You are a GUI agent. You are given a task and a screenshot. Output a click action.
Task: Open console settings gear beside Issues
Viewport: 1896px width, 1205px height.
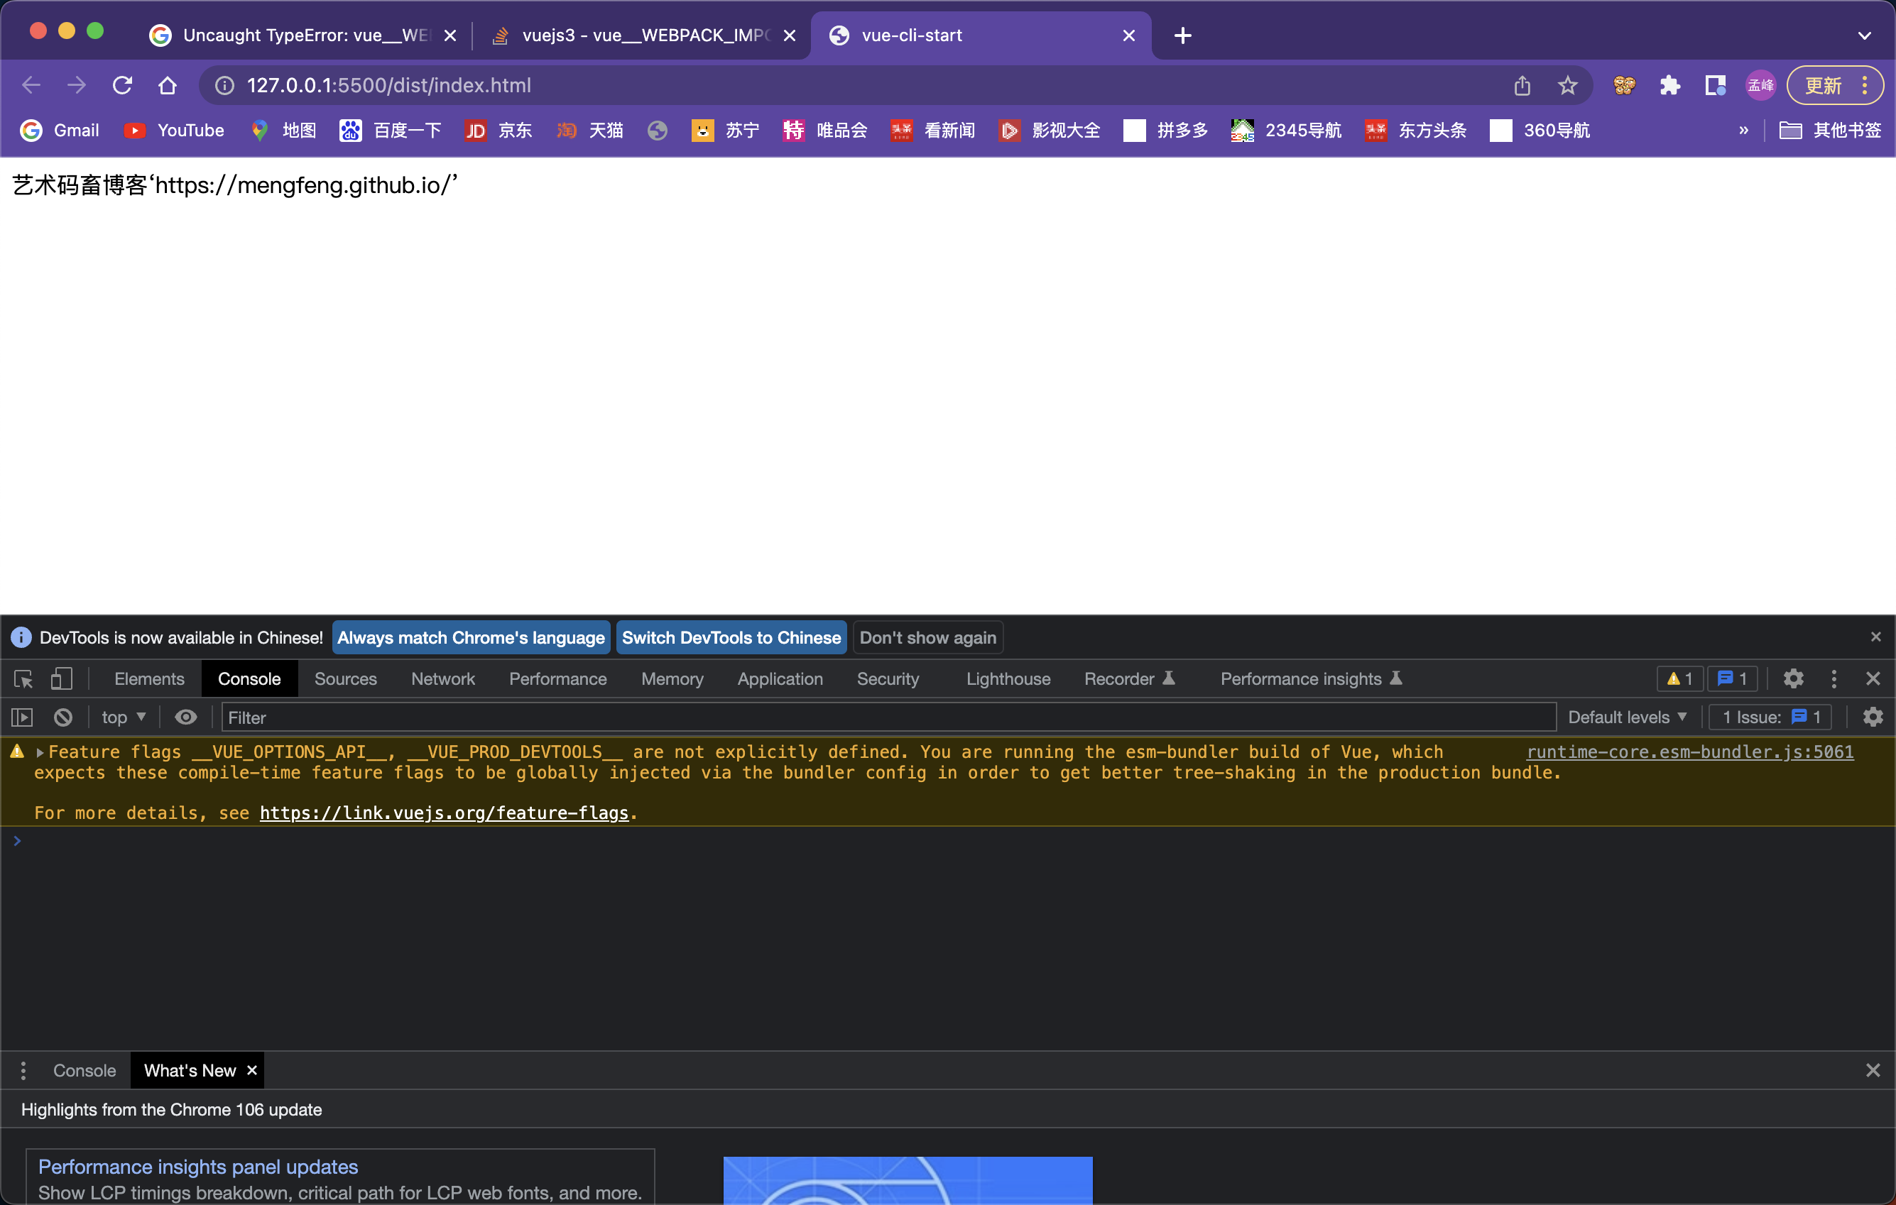point(1873,717)
